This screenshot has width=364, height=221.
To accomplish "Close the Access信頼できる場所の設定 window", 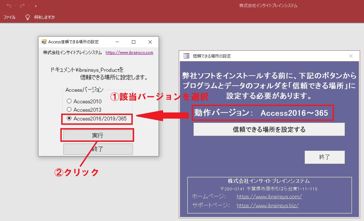I will pos(150,42).
